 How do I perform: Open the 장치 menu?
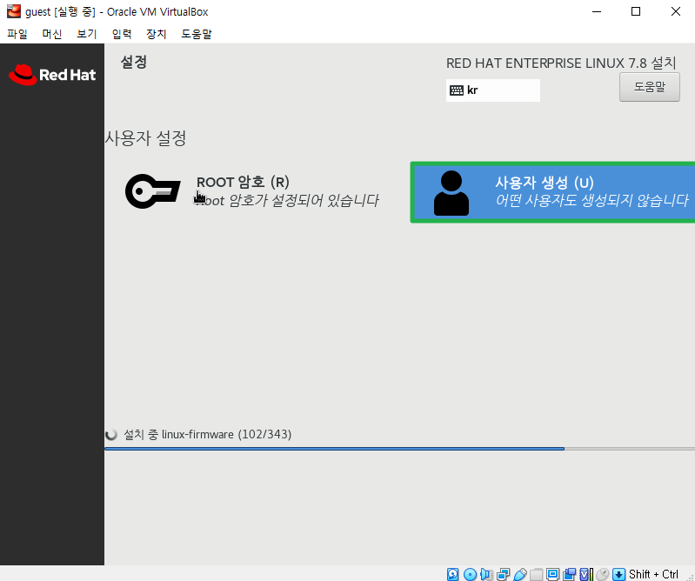click(x=157, y=34)
